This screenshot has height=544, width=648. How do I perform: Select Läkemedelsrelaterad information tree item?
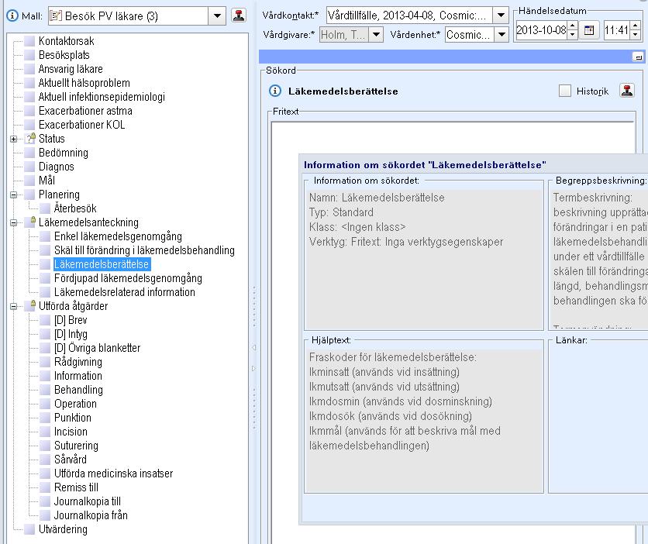pyautogui.click(x=124, y=292)
